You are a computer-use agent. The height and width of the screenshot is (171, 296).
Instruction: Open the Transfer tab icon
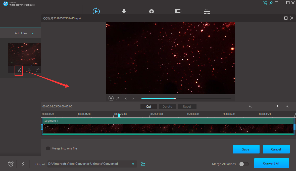[178, 11]
